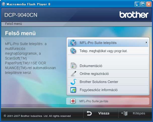The width and height of the screenshot is (153, 122).
Task: Click the PaperPort(TM)11SE OCR description text
Action: [x=25, y=63]
